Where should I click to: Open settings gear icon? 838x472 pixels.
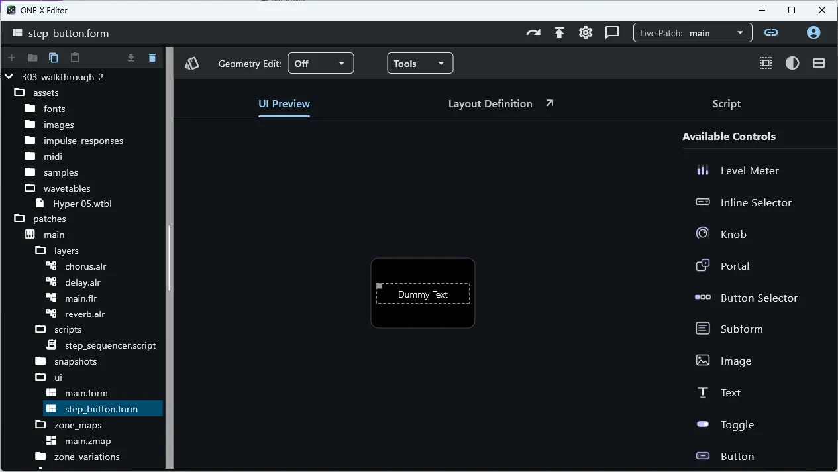(586, 32)
